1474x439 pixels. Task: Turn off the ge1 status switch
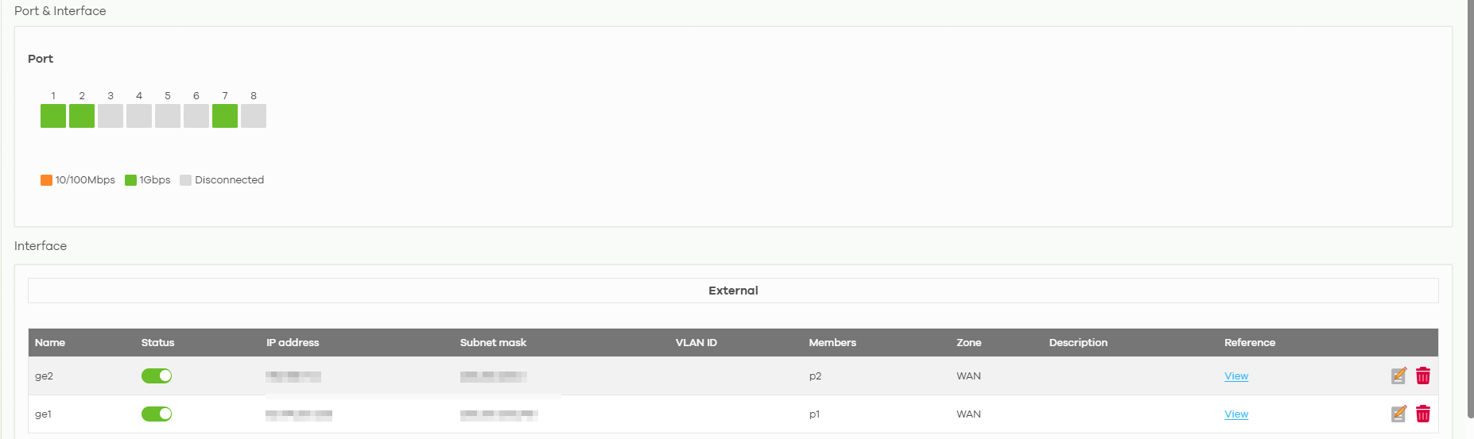click(157, 414)
